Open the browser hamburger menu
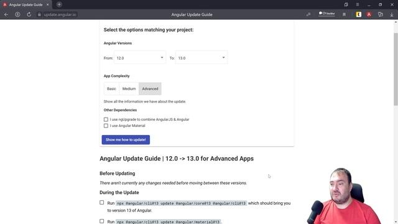The width and height of the screenshot is (398, 224). (x=358, y=4)
